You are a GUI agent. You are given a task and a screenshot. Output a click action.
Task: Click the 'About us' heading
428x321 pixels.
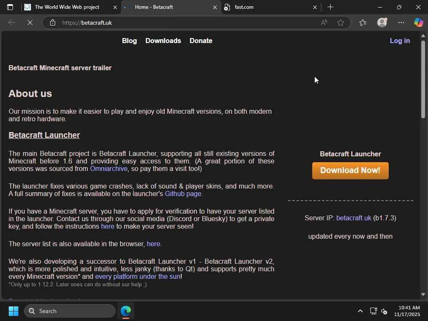tap(30, 94)
